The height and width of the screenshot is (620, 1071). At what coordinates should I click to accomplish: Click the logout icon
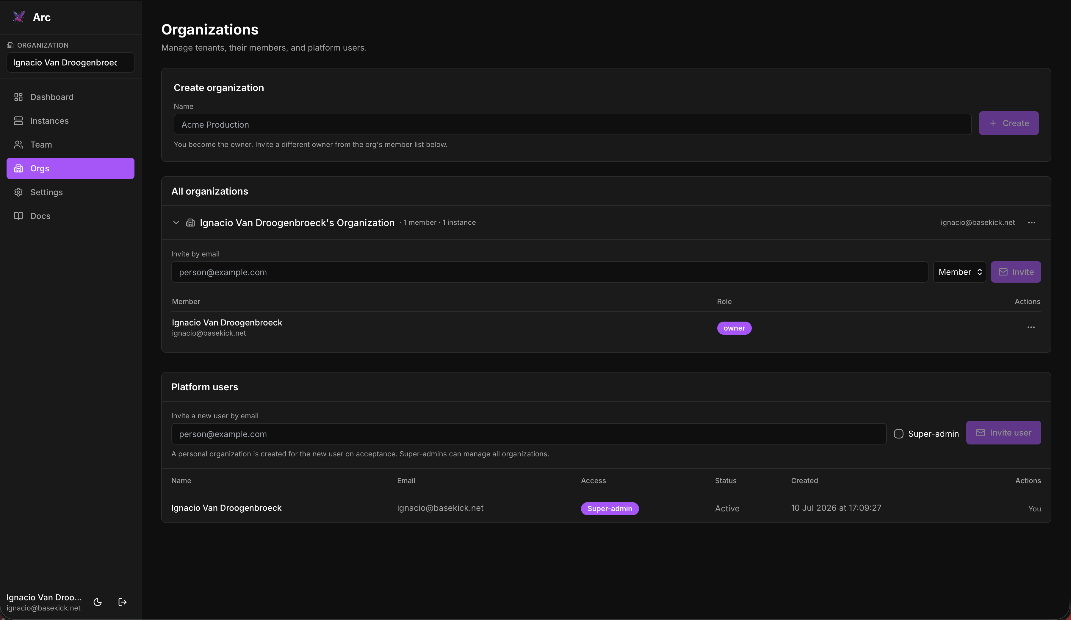click(x=122, y=602)
